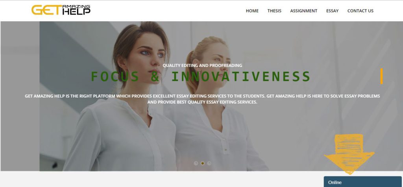Select the first slider pagination dot

pyautogui.click(x=196, y=163)
